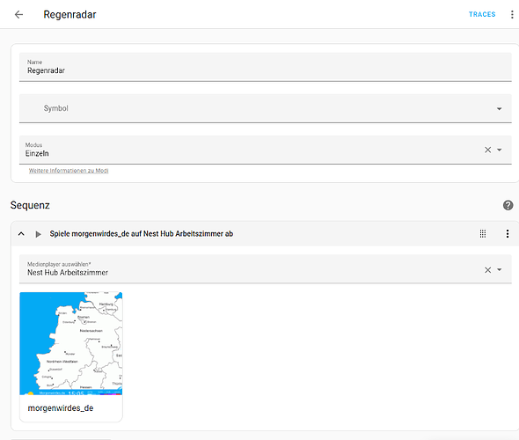Screen dimensions: 519x440
Task: Open Weitere Informationen zu Modi link
Action: click(69, 171)
